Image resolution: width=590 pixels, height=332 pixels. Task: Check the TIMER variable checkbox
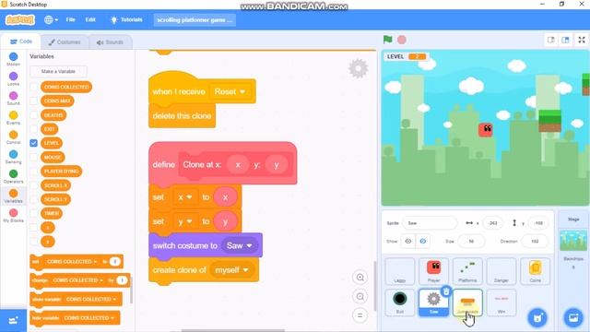tap(34, 213)
